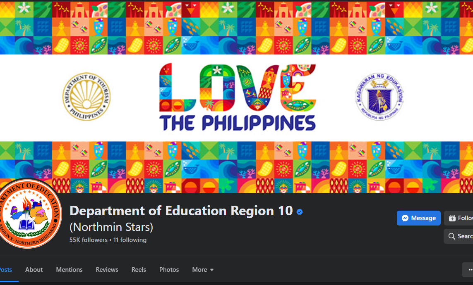Click the blue verified badge

pyautogui.click(x=300, y=212)
